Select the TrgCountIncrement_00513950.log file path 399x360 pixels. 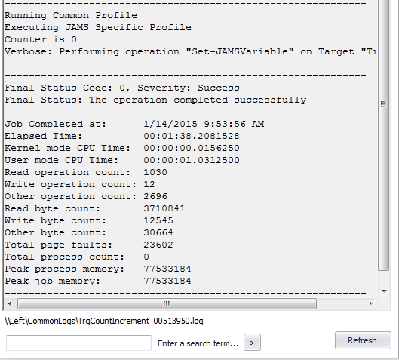pos(104,321)
